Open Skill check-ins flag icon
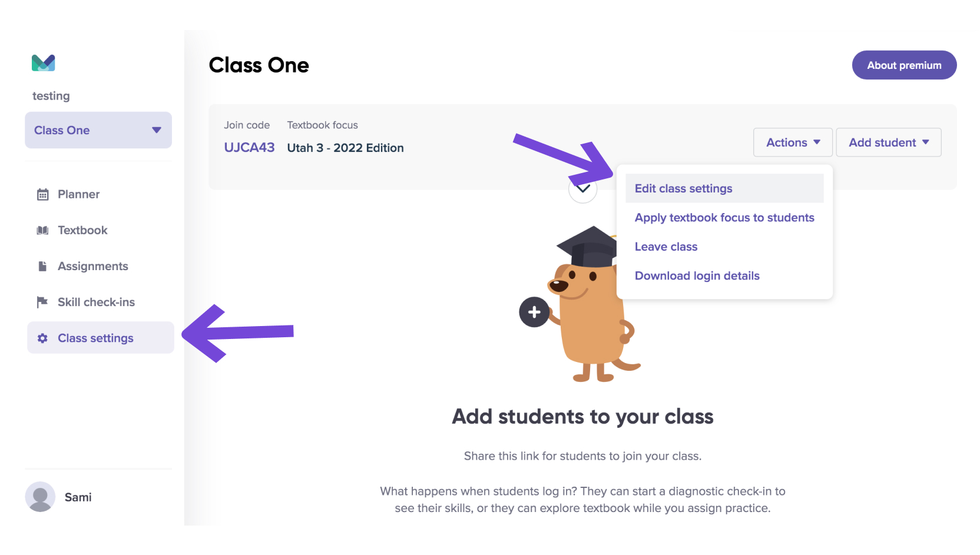The width and height of the screenshot is (980, 555). 42,302
